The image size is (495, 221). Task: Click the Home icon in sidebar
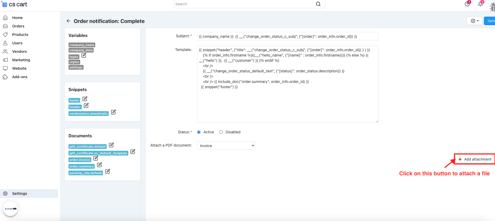click(5, 18)
